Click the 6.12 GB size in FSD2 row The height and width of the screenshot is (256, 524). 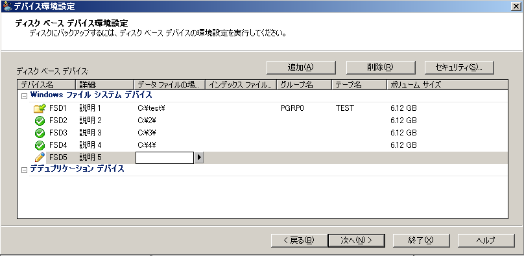click(403, 121)
